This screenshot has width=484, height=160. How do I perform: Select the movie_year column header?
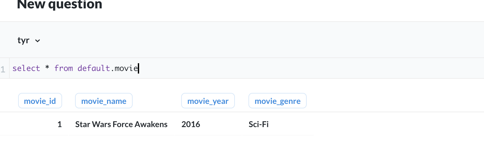point(208,101)
